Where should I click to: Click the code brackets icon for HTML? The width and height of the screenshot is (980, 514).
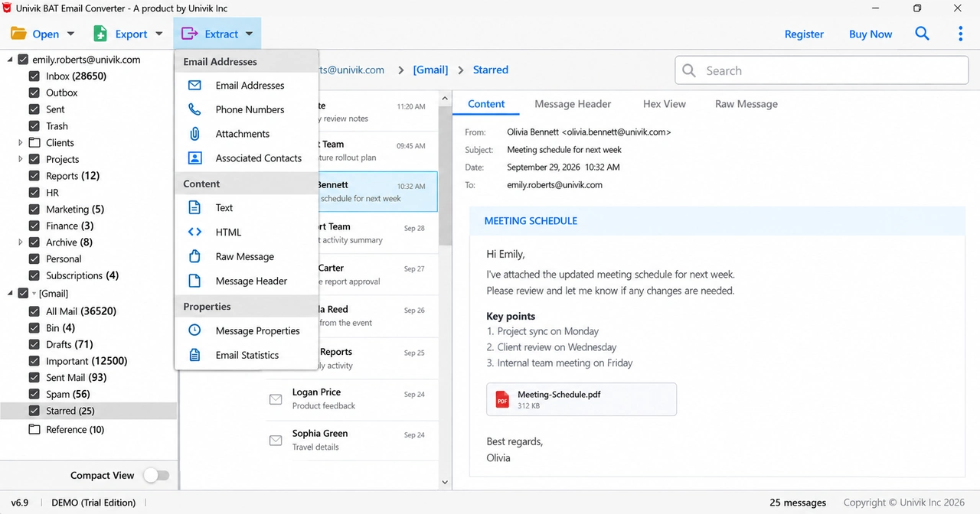194,232
